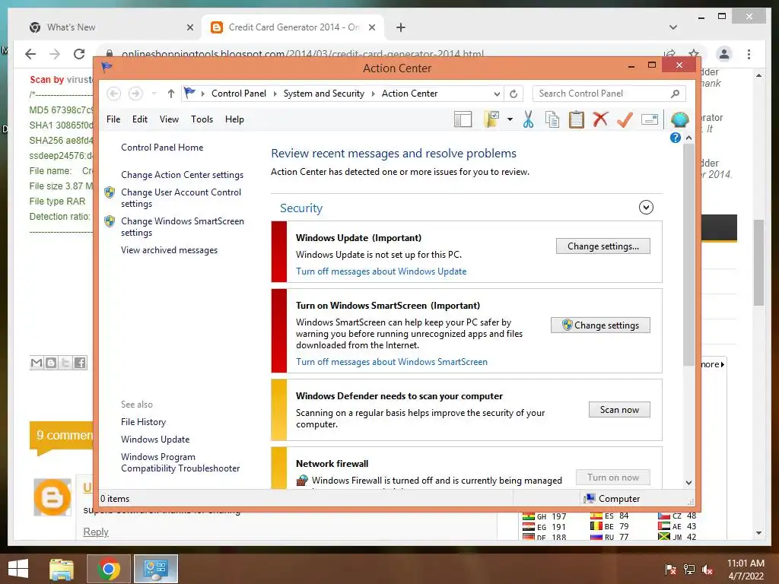The height and width of the screenshot is (584, 779).
Task: Click Control Panel in the breadcrumb
Action: tap(238, 94)
